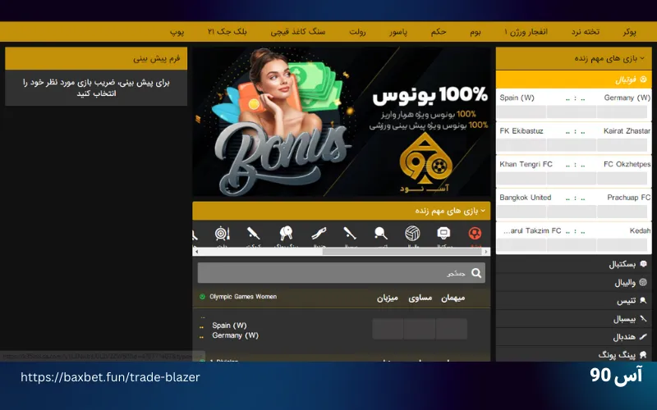Click the magnifier search icon
Image resolution: width=657 pixels, height=410 pixels.
[x=477, y=272]
